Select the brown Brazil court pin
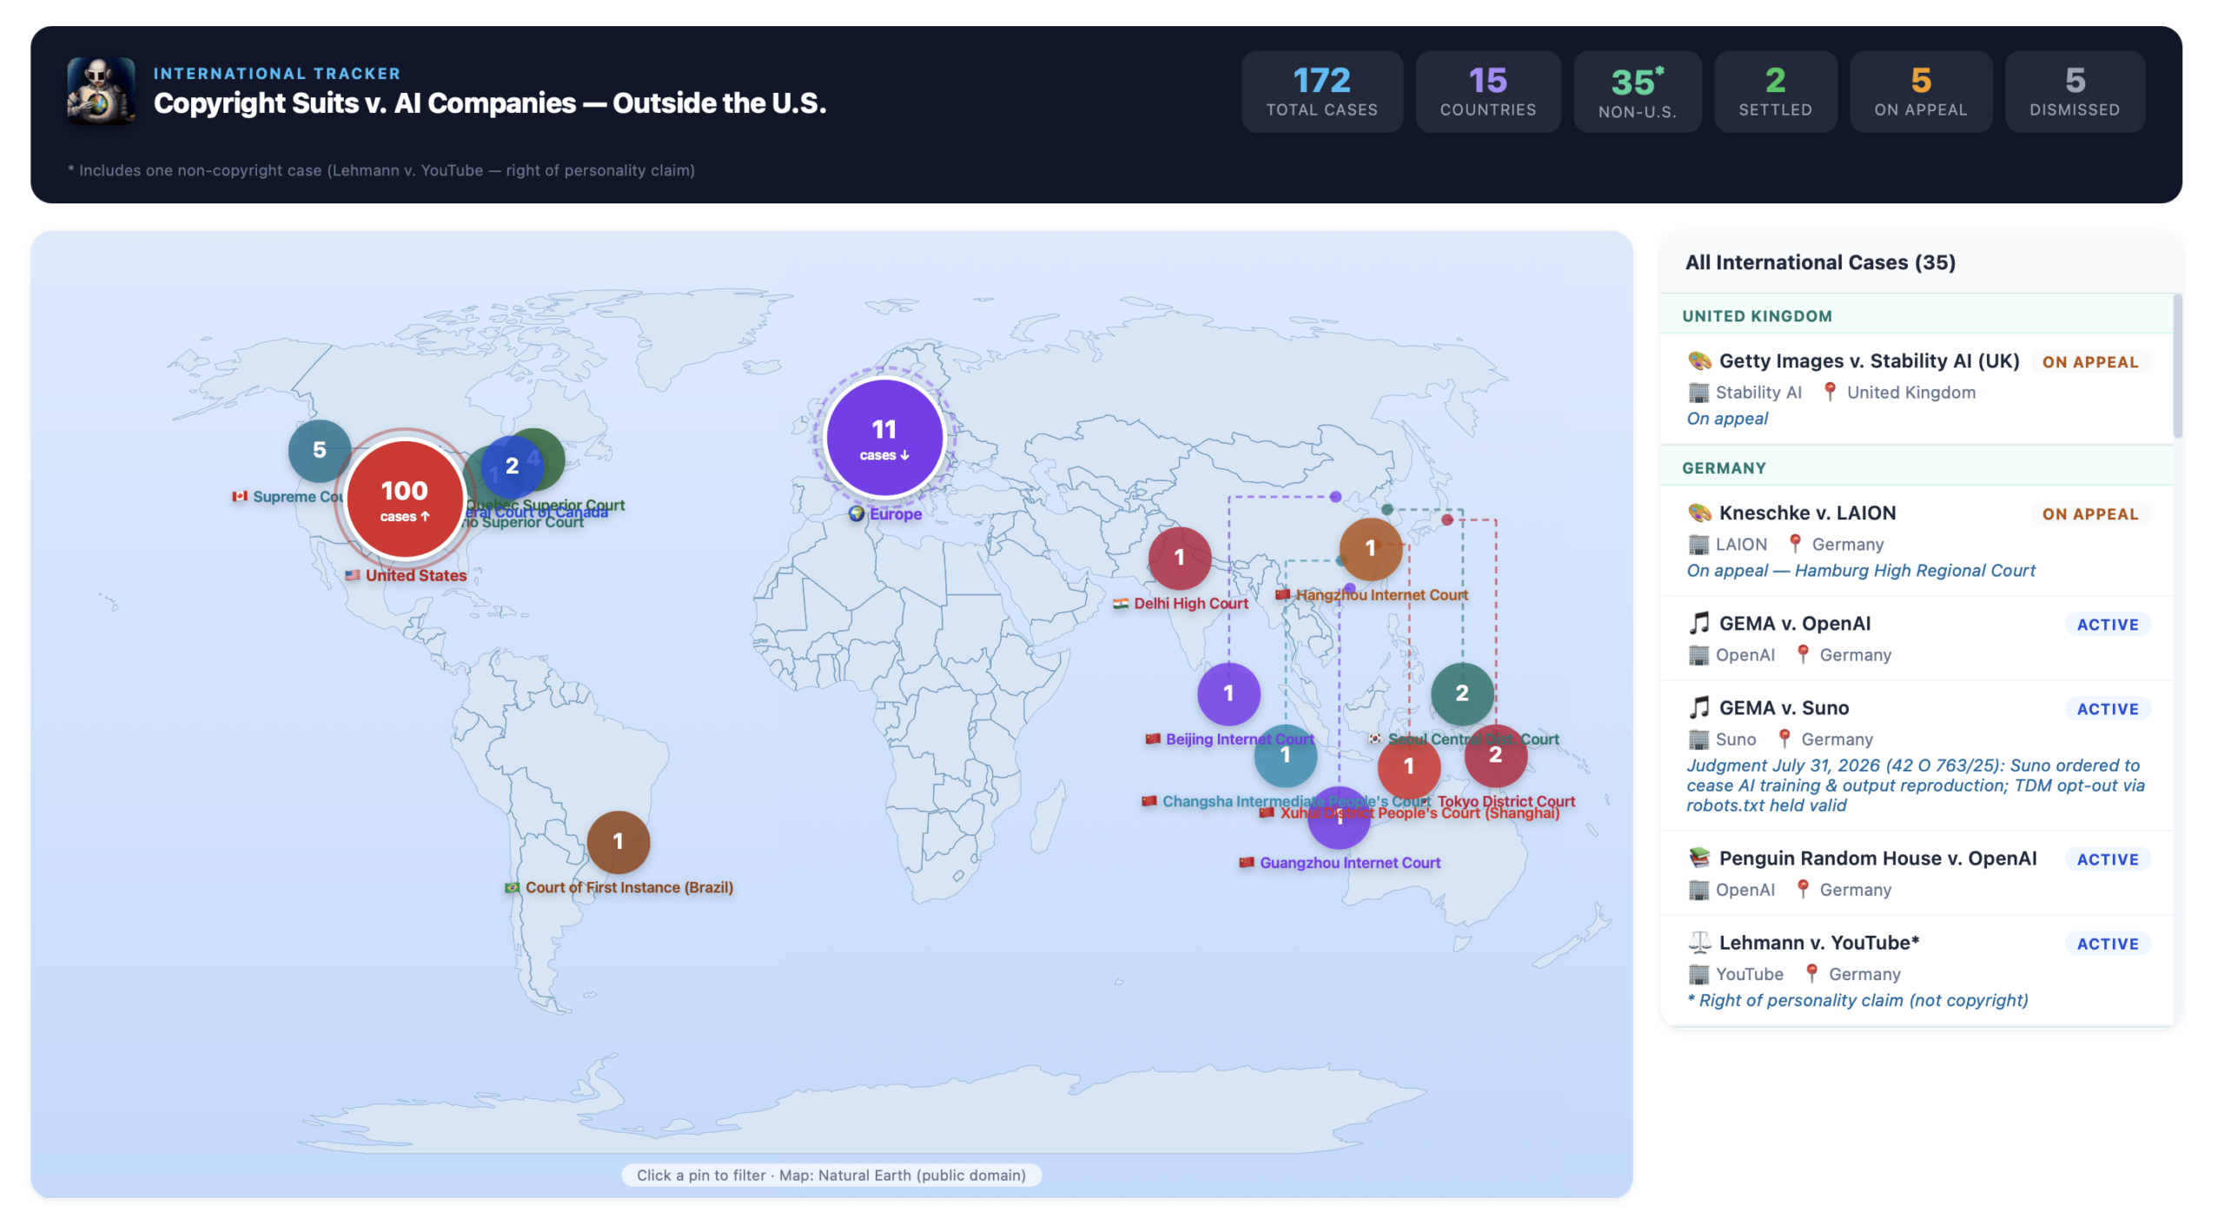 click(x=618, y=842)
